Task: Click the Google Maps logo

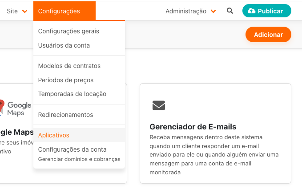Action: point(16,108)
